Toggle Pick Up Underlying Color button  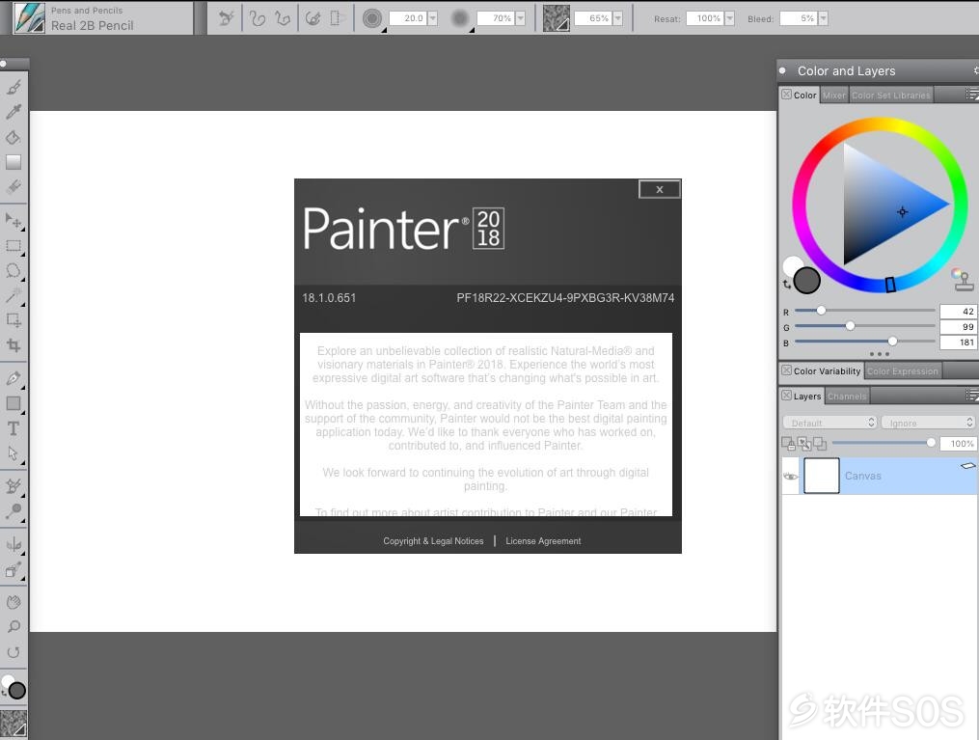820,444
